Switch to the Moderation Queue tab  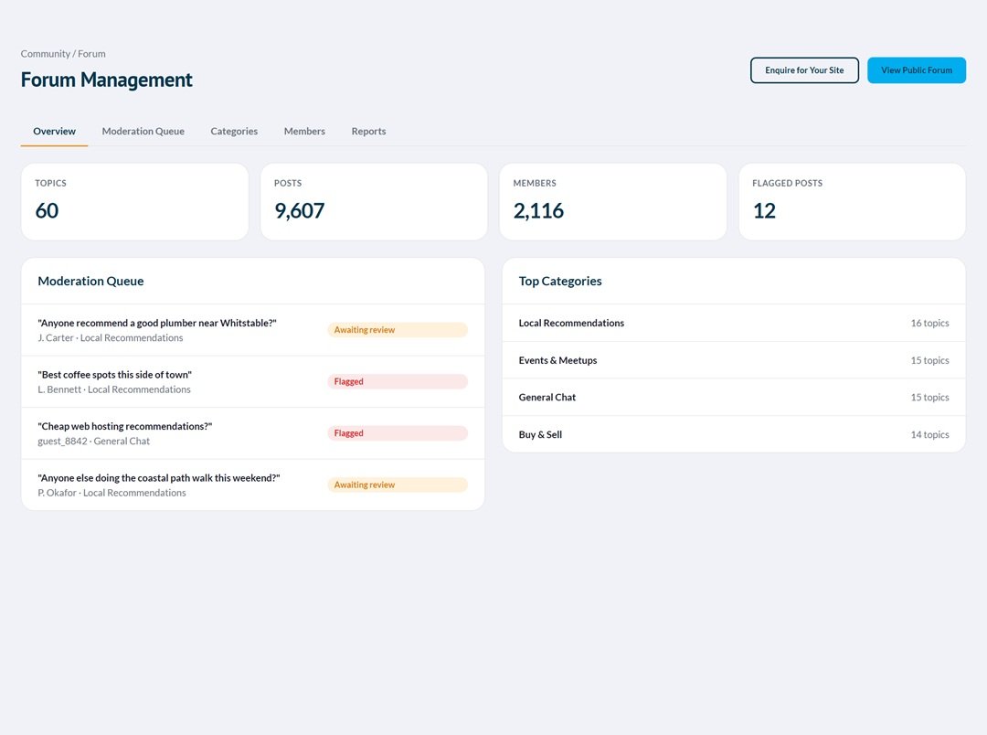pos(143,131)
